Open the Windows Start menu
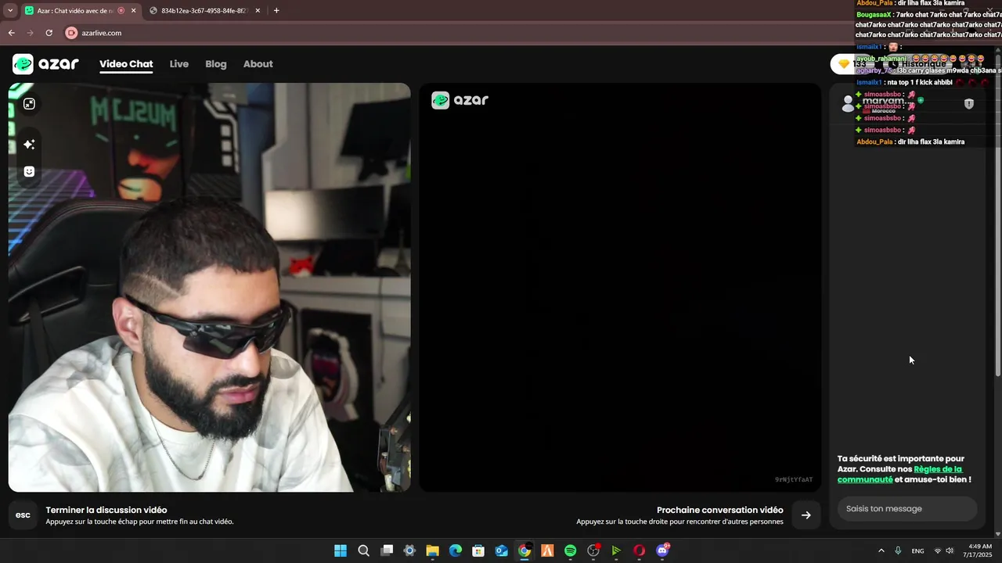The image size is (1002, 563). [341, 550]
